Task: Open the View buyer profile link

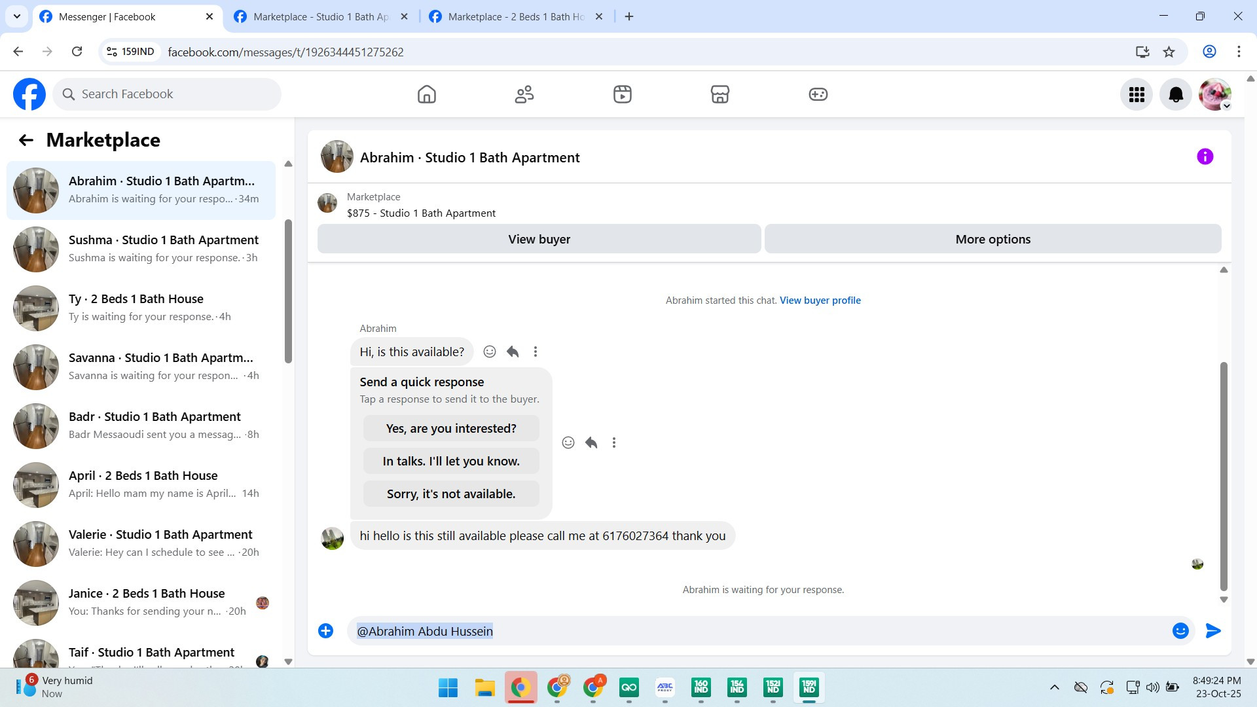Action: (820, 300)
